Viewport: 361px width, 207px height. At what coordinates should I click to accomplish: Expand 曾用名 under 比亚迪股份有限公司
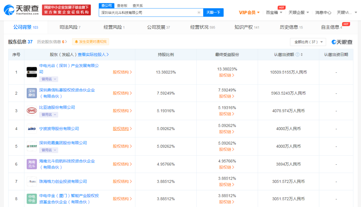pyautogui.click(x=49, y=115)
